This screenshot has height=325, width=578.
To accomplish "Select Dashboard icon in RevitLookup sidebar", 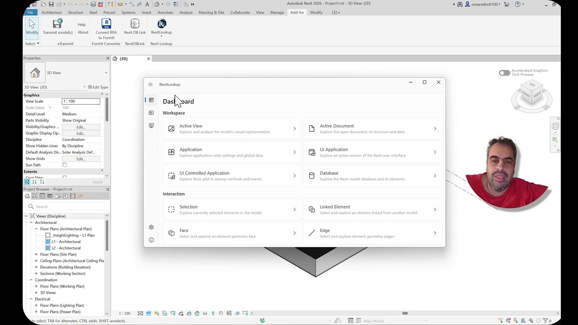I will coord(151,100).
